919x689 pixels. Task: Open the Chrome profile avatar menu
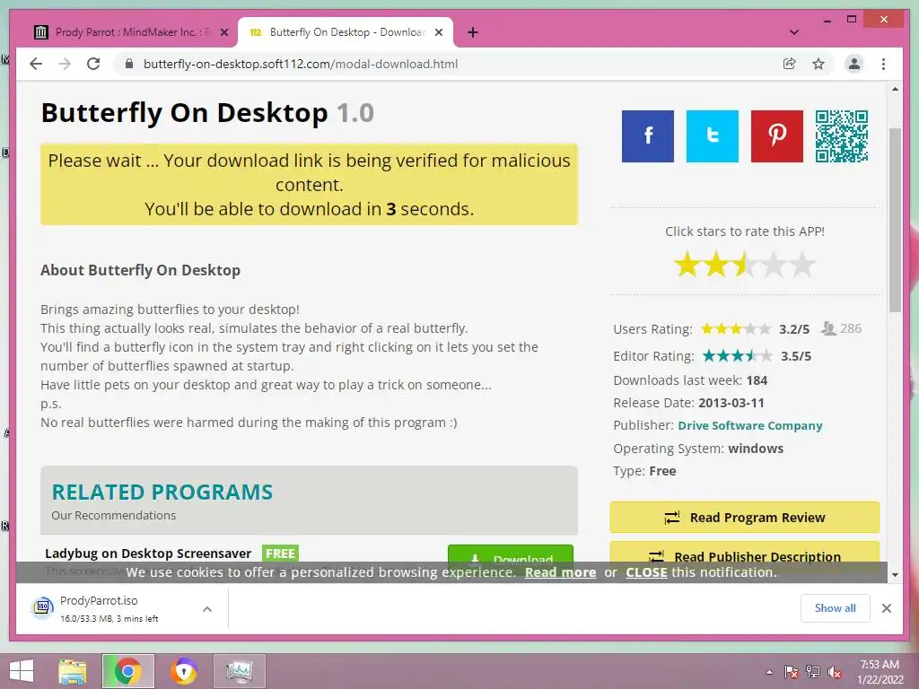point(854,64)
